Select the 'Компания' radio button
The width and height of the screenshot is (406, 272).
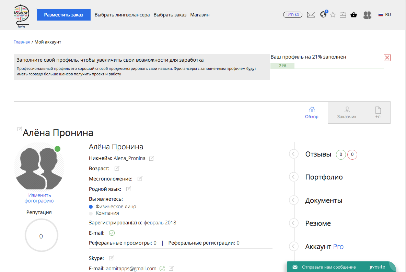(90, 213)
